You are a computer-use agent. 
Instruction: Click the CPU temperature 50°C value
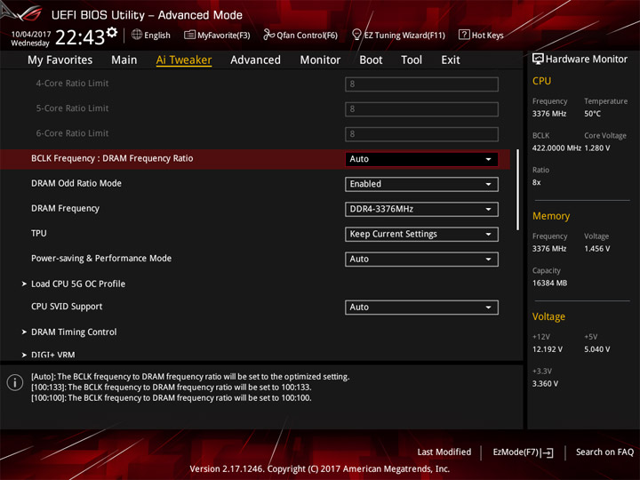(x=592, y=114)
